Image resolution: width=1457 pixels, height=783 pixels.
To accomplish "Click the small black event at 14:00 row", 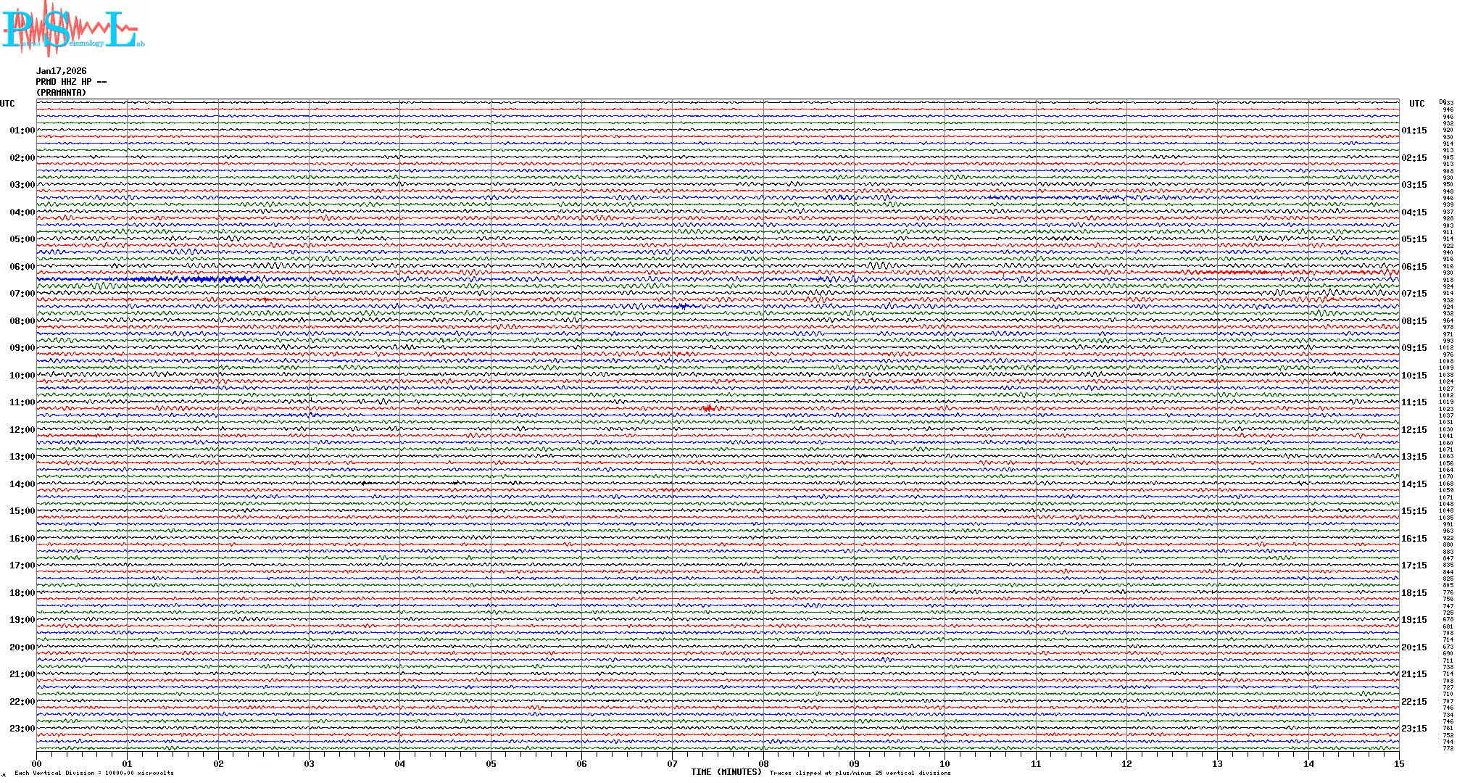I will [365, 483].
